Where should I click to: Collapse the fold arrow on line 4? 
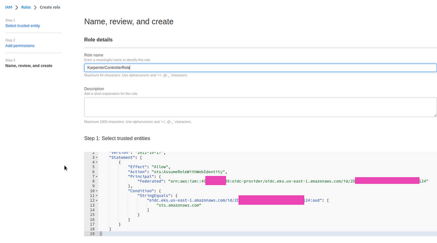(x=96, y=162)
